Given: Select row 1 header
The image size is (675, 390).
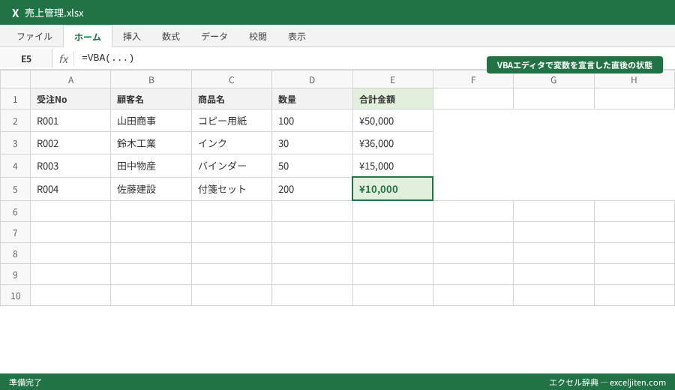Looking at the screenshot, I should coord(15,99).
